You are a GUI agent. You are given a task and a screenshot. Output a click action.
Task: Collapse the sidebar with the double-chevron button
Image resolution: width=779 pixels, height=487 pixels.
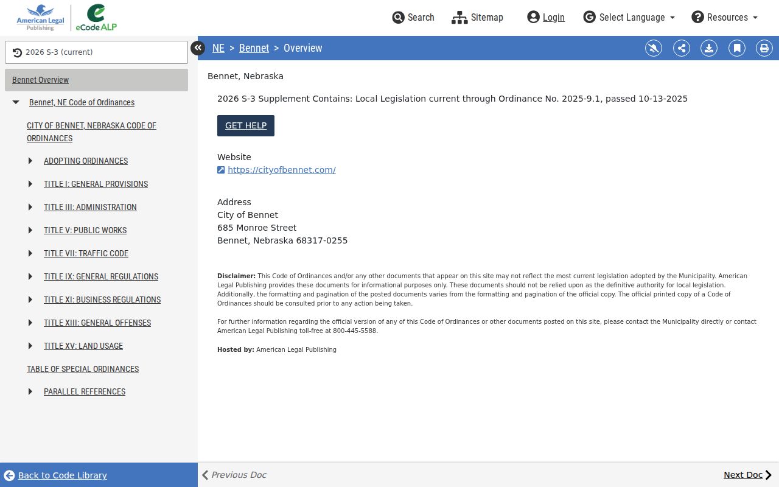pos(198,47)
